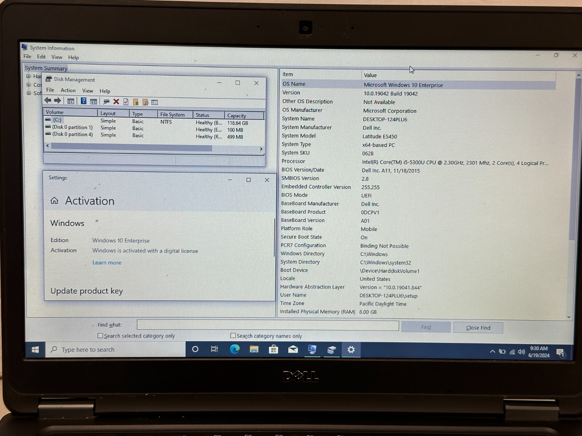
Task: Select the Disk 0 partition 1 row
Action: 154,128
